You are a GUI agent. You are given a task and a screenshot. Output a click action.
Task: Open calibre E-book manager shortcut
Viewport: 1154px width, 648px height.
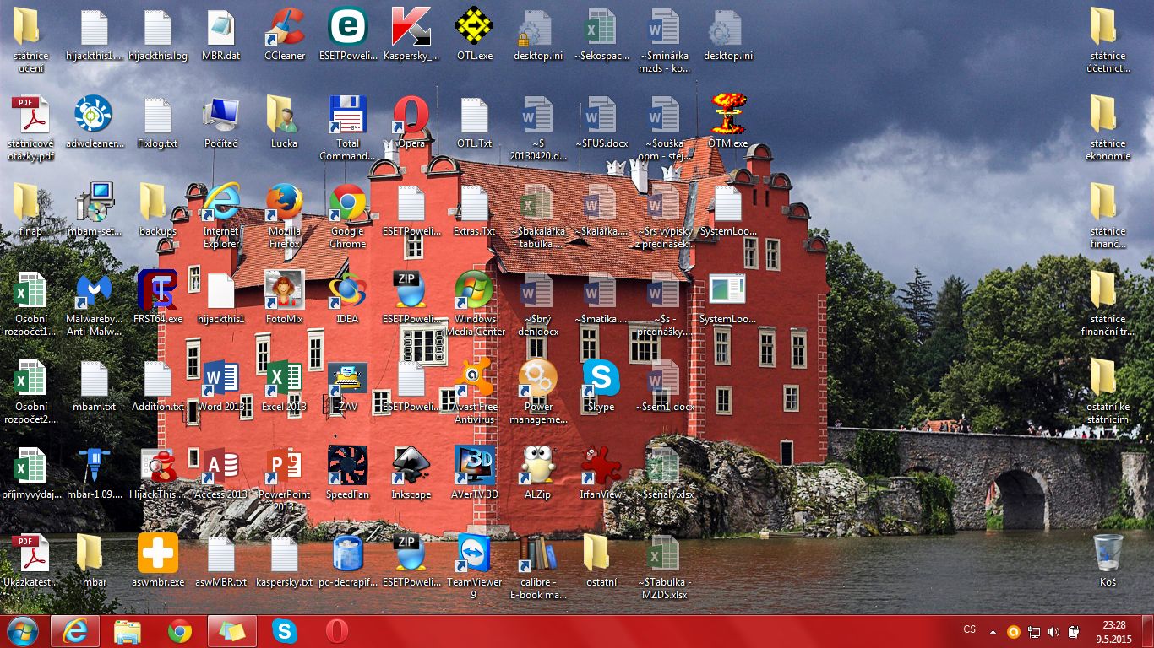(538, 567)
